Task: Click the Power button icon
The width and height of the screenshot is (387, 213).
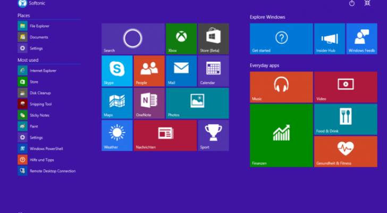Action: coord(352,3)
